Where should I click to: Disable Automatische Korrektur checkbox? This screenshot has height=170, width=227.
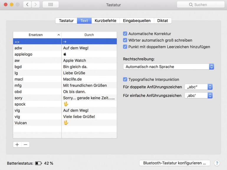[125, 34]
